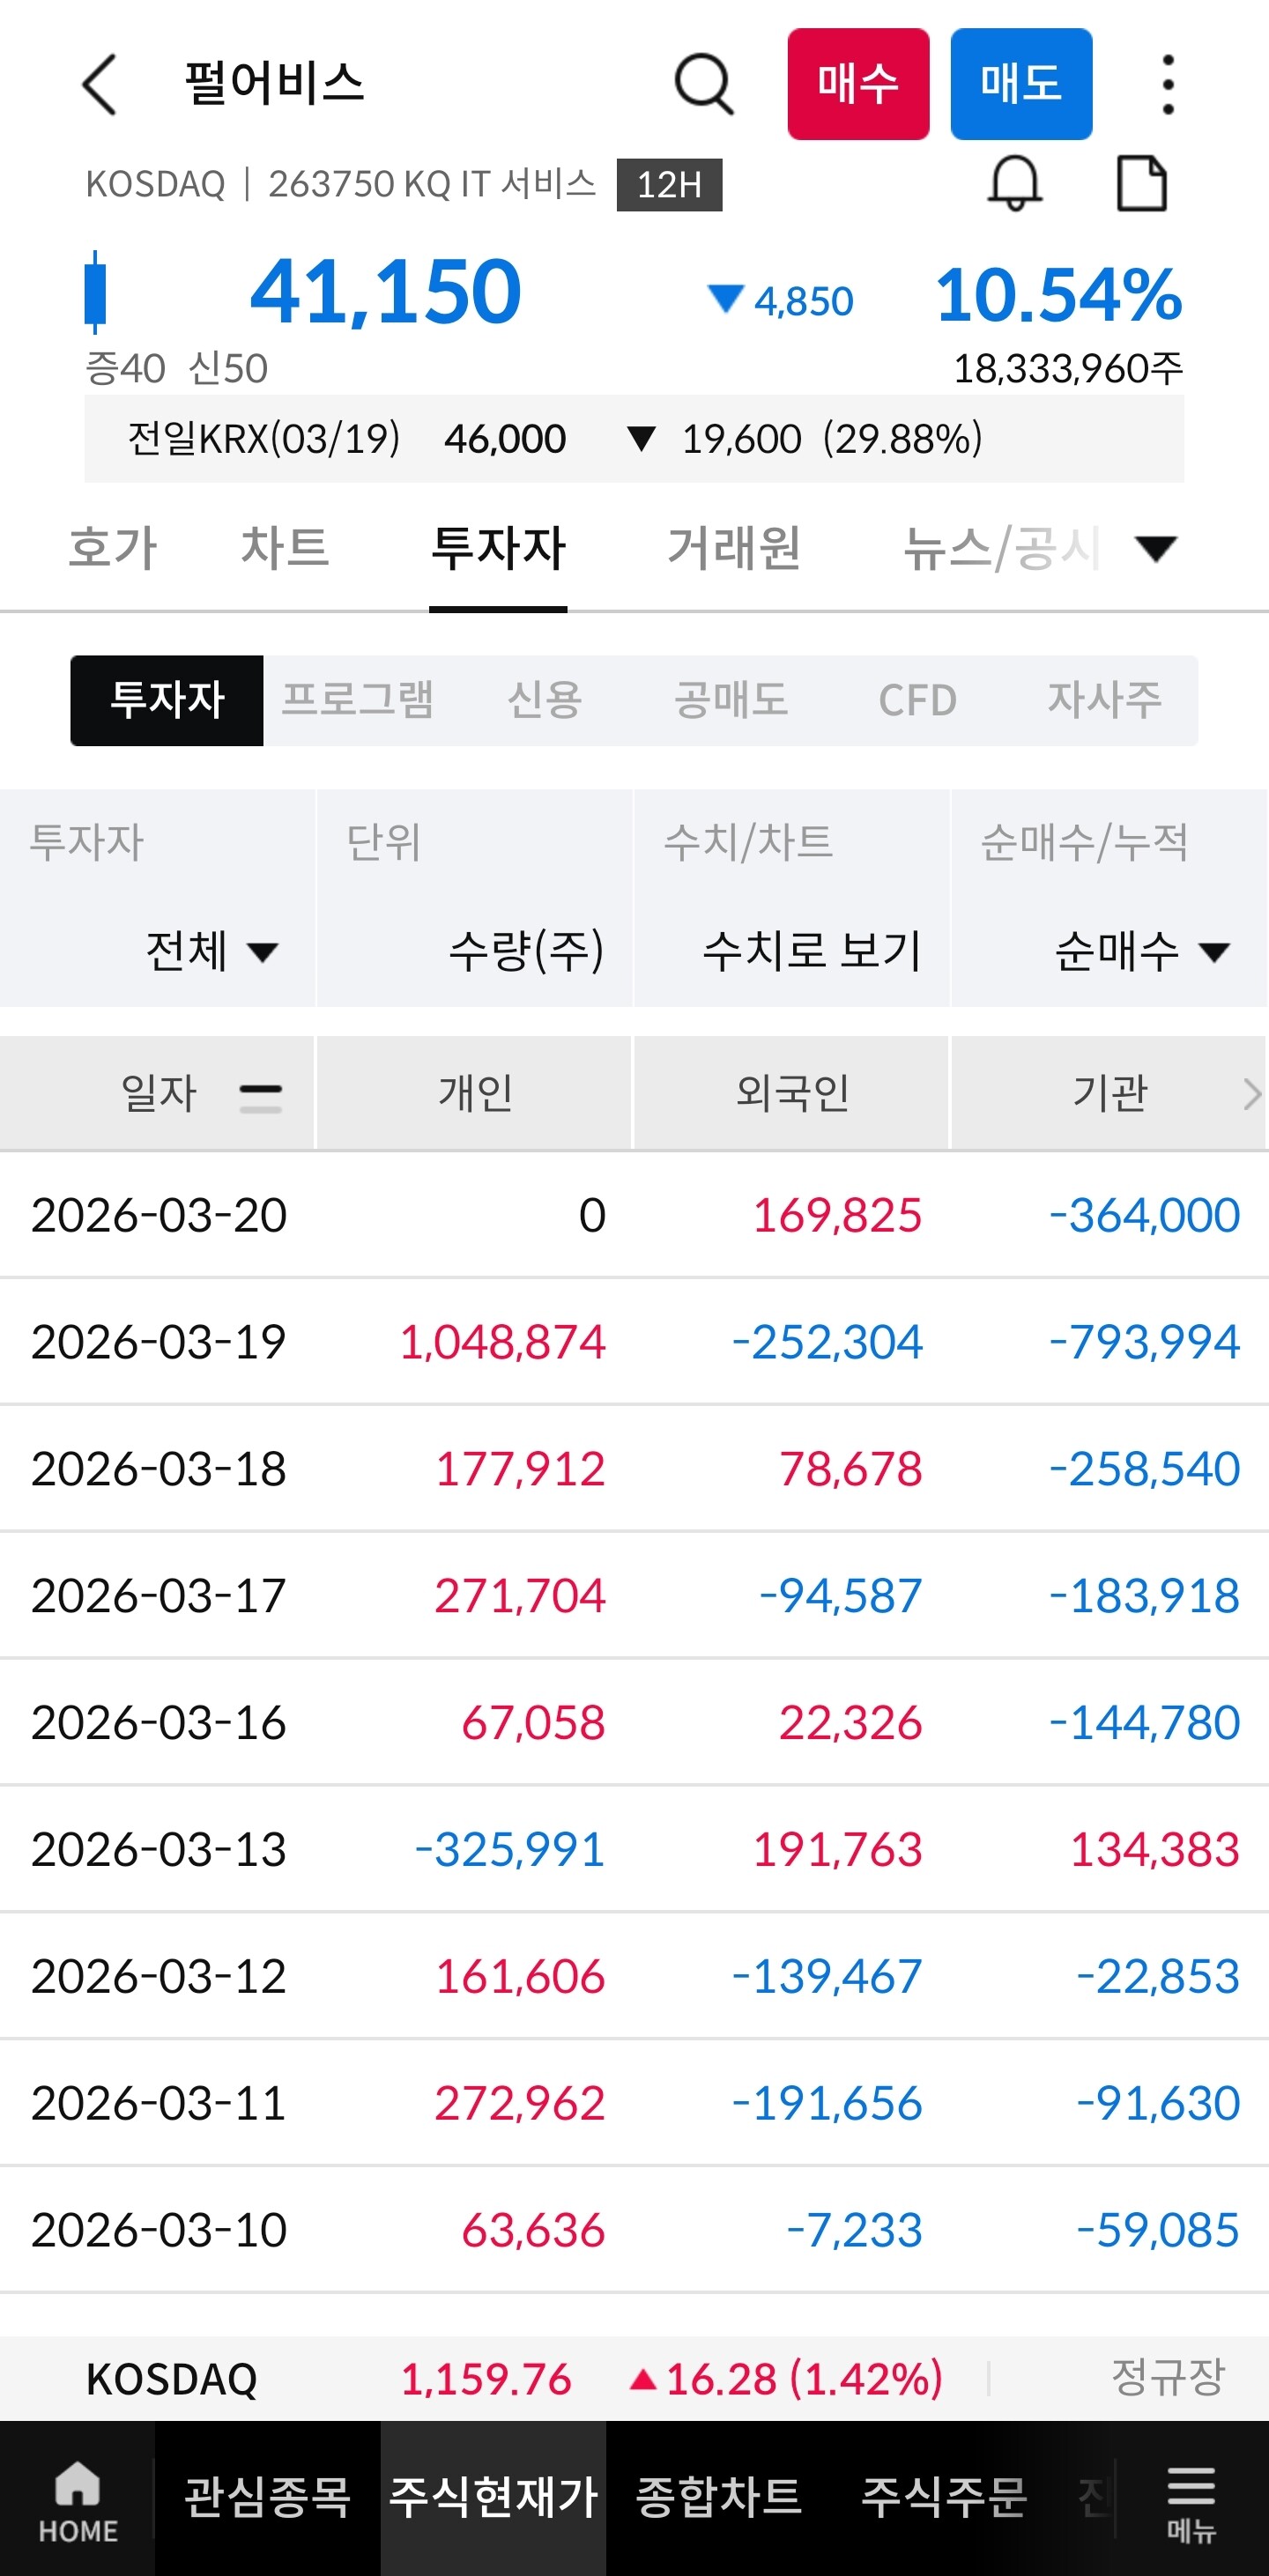The width and height of the screenshot is (1269, 2576).
Task: Open 종합차트 in bottom navigation
Action: (x=719, y=2498)
